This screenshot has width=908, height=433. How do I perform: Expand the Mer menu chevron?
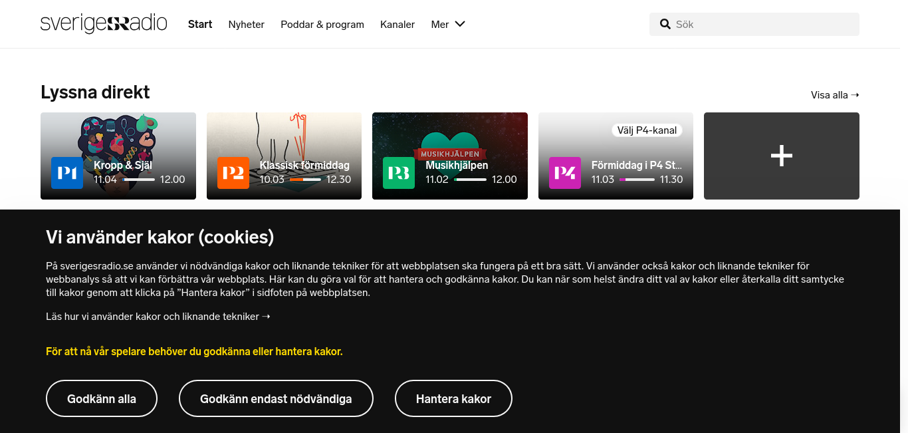[459, 24]
